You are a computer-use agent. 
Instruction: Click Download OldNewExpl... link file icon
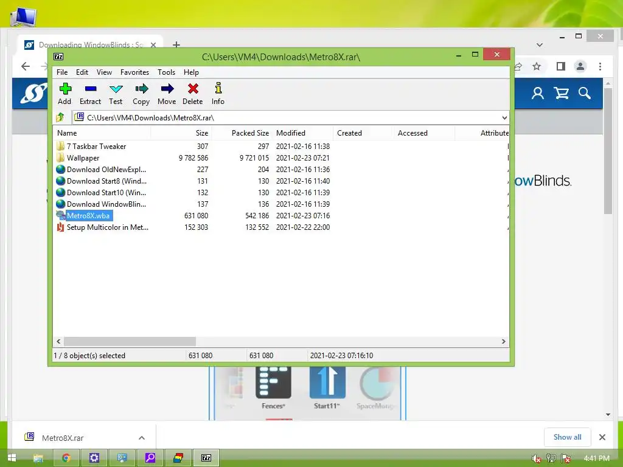[60, 169]
